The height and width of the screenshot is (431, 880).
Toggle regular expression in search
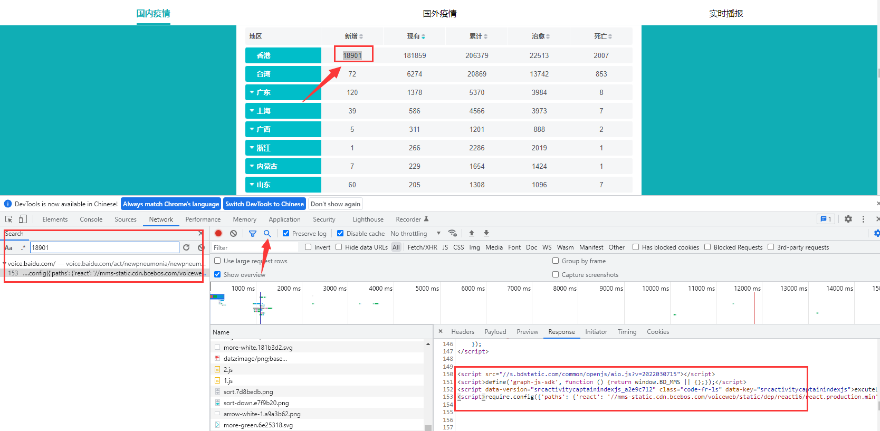pyautogui.click(x=23, y=247)
